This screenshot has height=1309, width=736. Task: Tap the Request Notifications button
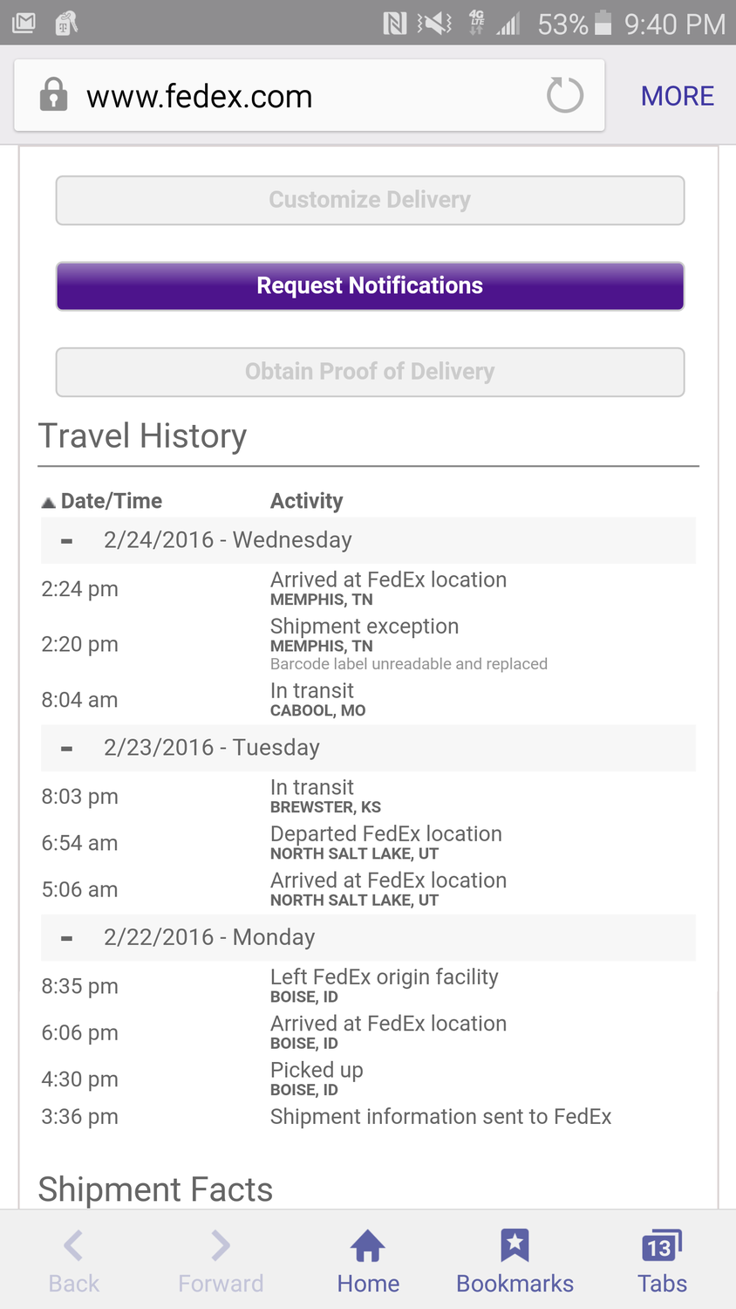pos(370,286)
